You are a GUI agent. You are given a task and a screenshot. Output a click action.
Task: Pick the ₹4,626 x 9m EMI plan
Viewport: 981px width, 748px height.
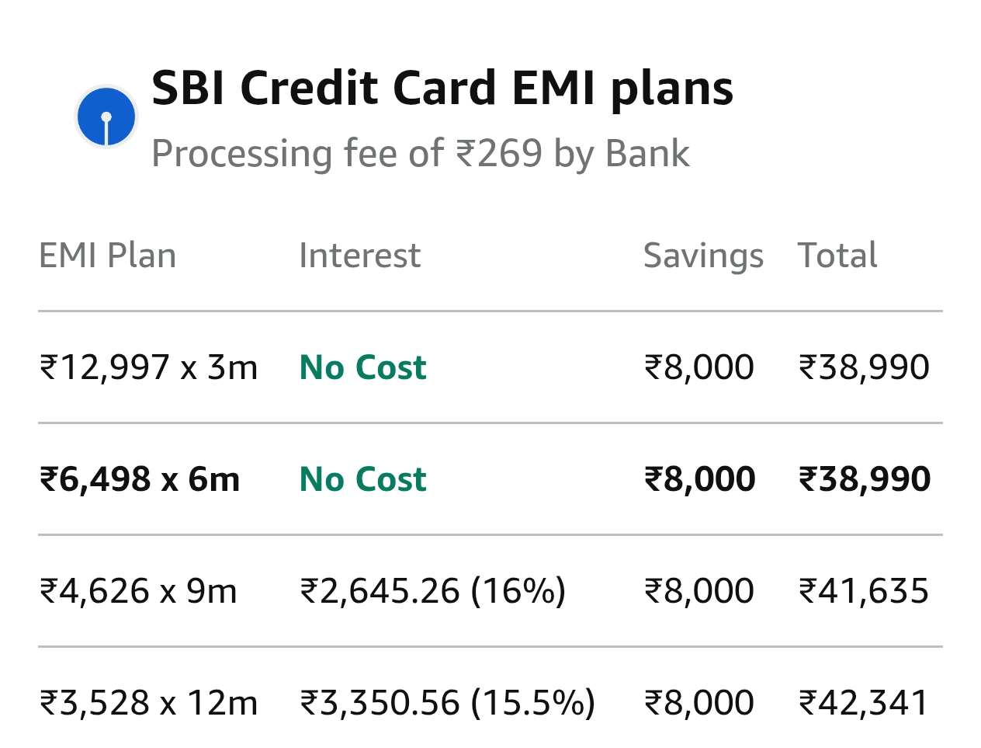click(138, 591)
